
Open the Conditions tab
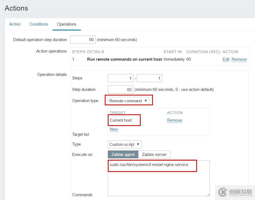[x=39, y=24]
